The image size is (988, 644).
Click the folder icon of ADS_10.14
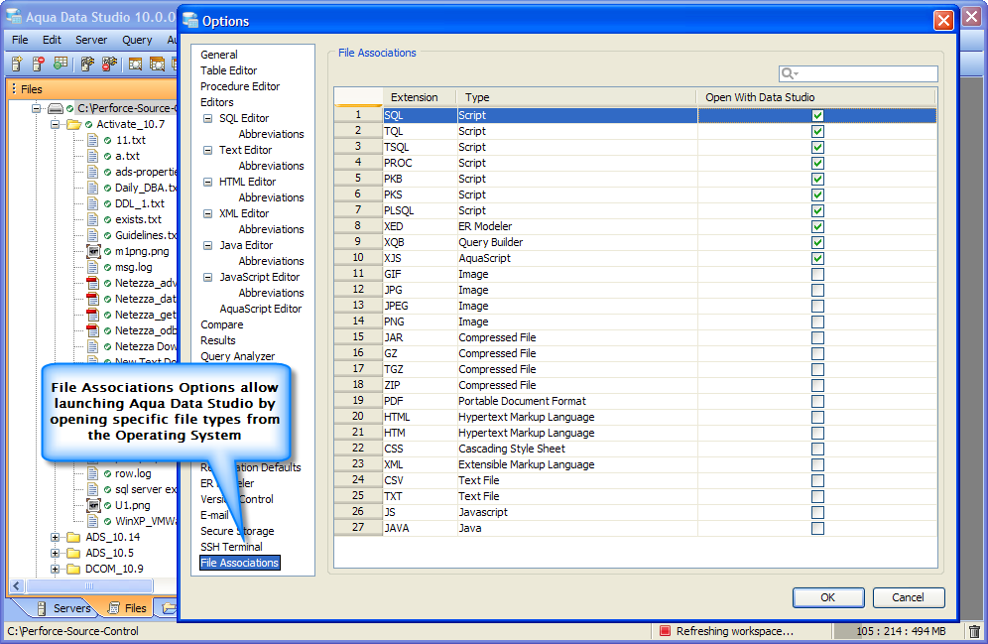coord(73,537)
